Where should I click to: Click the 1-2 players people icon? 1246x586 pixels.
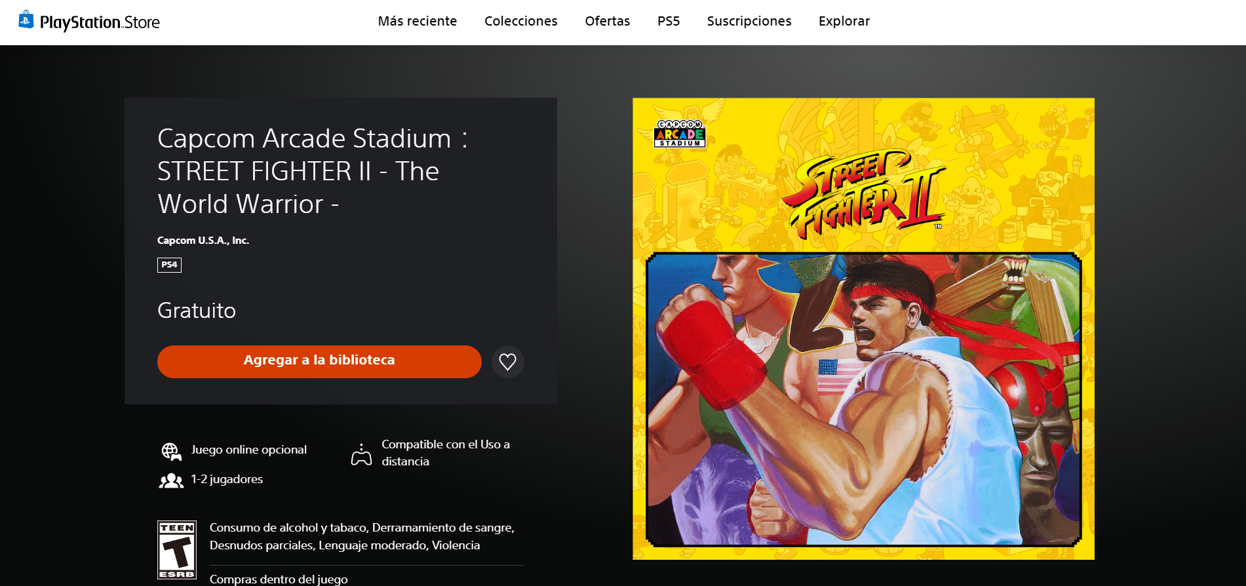click(x=171, y=480)
